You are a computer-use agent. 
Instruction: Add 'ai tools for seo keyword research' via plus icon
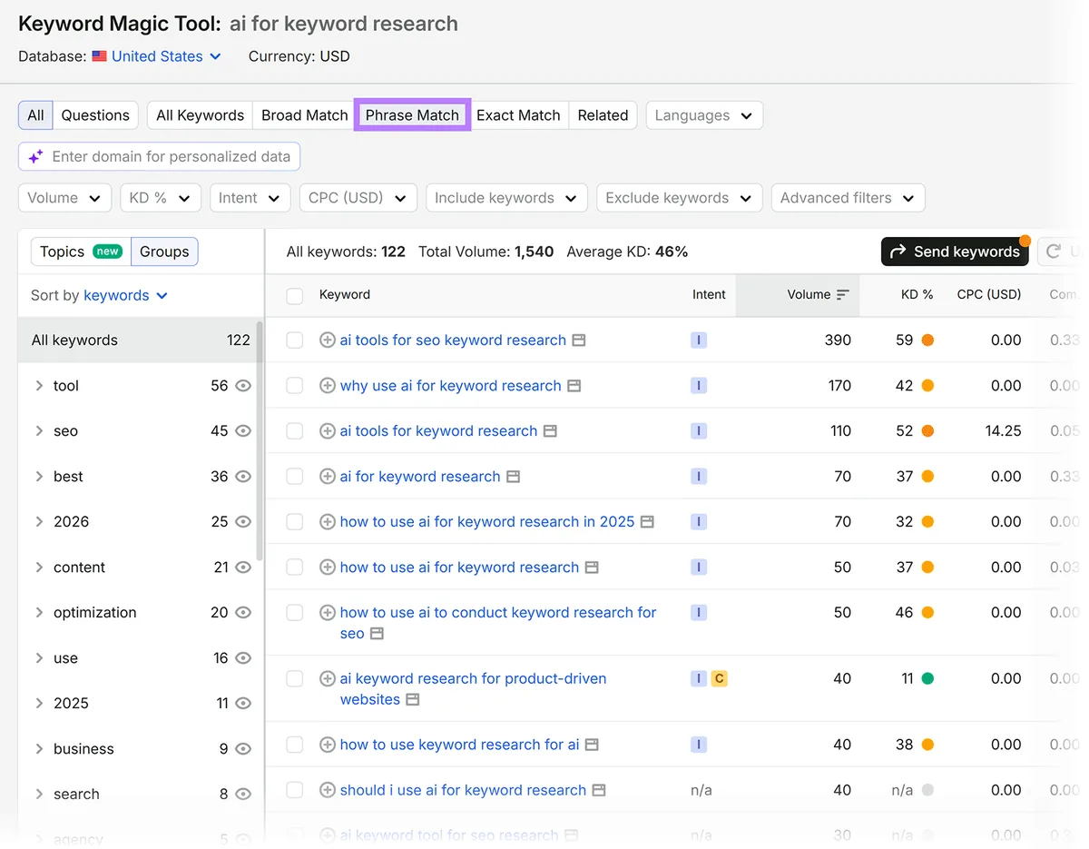pyautogui.click(x=328, y=341)
